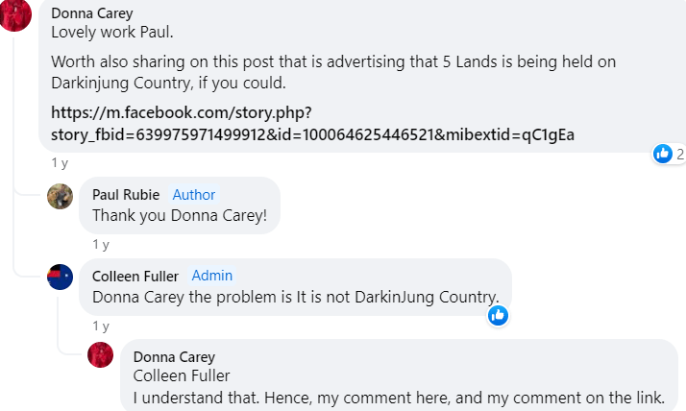686x411 pixels.
Task: Click the Admin badge beside Colleen Fuller
Action: click(212, 276)
